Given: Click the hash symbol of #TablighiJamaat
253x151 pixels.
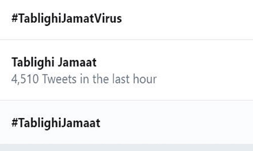Looking at the screenshot, I should [14, 123].
